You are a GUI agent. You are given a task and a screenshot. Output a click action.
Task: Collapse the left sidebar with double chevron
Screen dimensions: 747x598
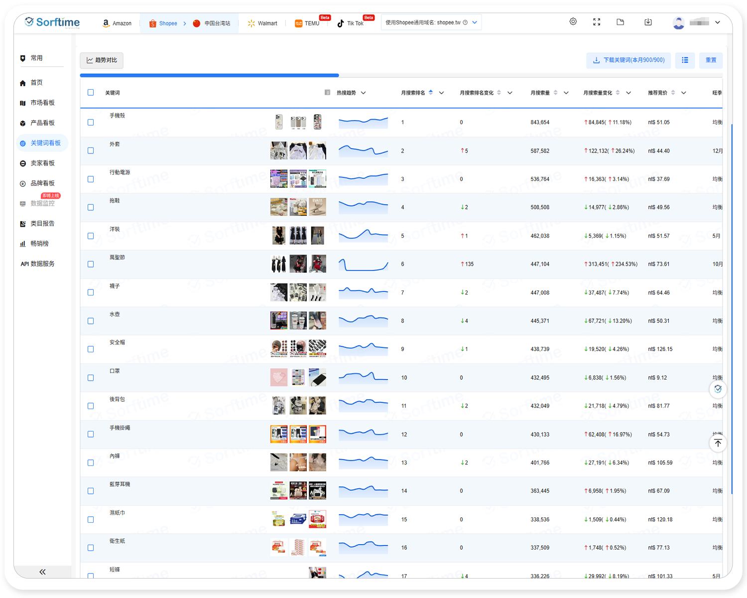click(42, 572)
